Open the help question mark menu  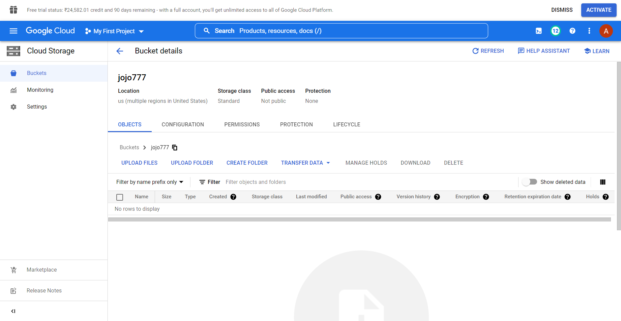[x=572, y=31]
